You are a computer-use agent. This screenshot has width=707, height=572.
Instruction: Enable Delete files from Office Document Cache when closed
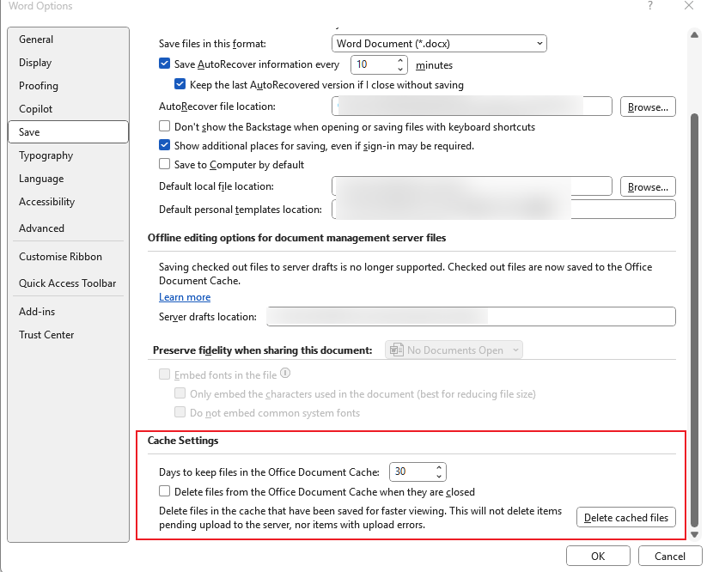point(164,490)
